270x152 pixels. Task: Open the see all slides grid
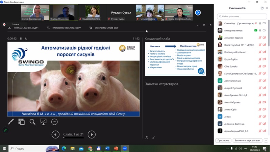tap(22, 122)
